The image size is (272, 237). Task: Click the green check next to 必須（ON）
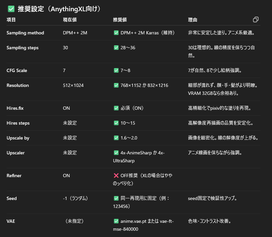[116, 108]
